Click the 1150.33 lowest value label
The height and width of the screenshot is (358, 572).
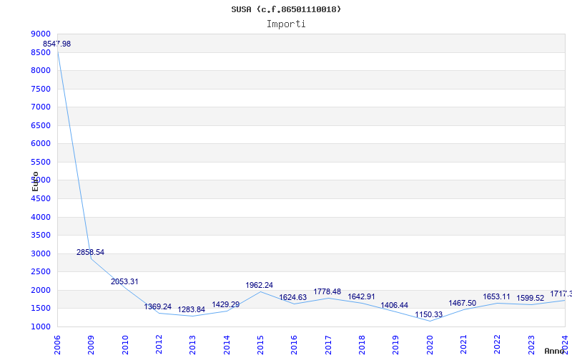coord(428,314)
